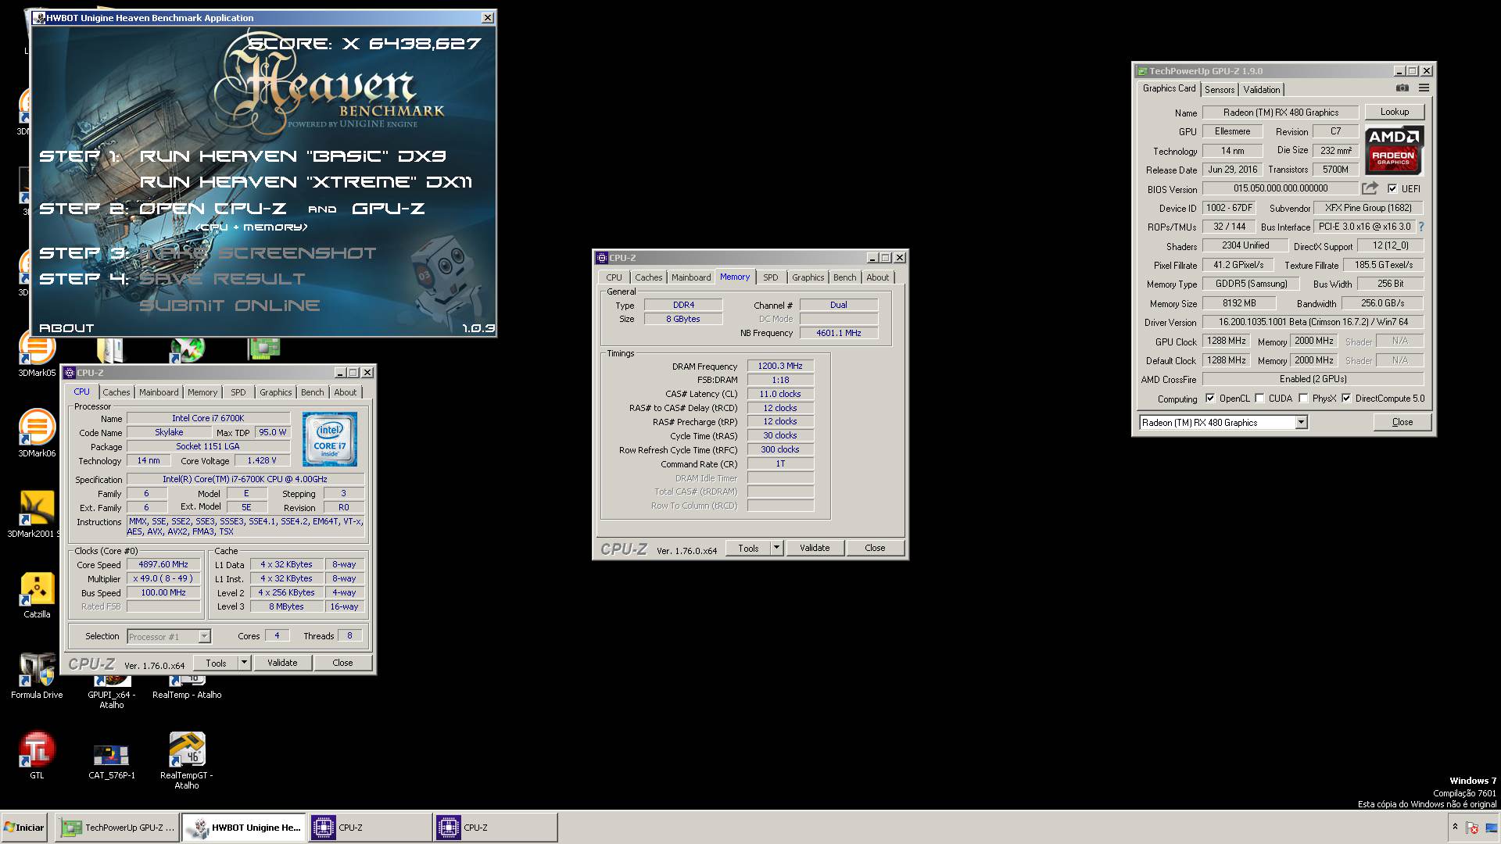Open the Mainboard tab in the memory CPU-Z window
This screenshot has height=844, width=1501.
691,277
